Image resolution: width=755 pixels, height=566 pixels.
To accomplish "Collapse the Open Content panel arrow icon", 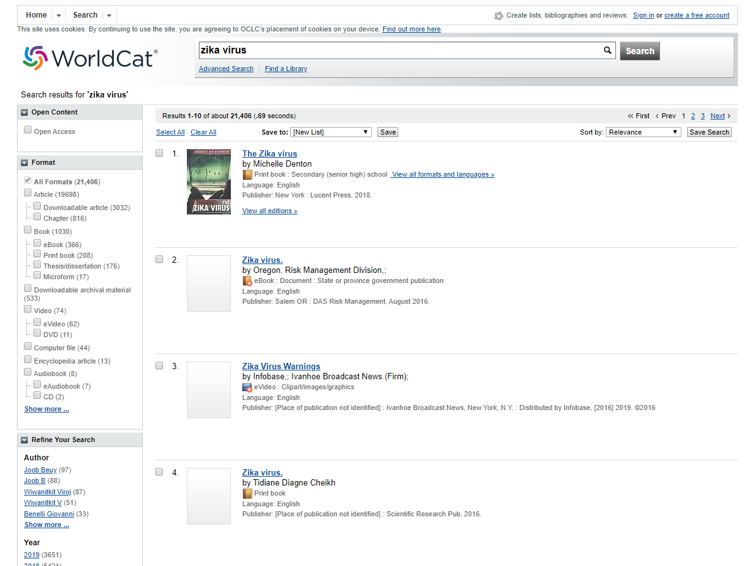I will pos(25,113).
